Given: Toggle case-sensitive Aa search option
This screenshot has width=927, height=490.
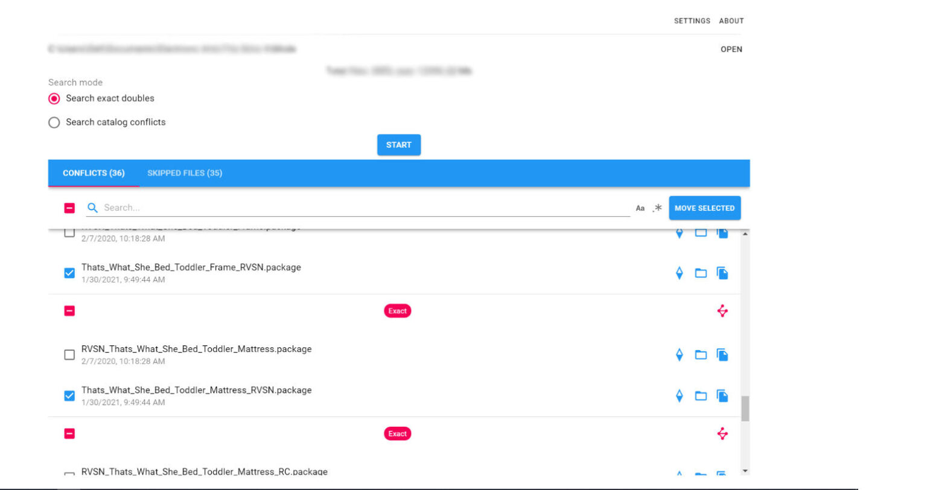Looking at the screenshot, I should click(640, 208).
